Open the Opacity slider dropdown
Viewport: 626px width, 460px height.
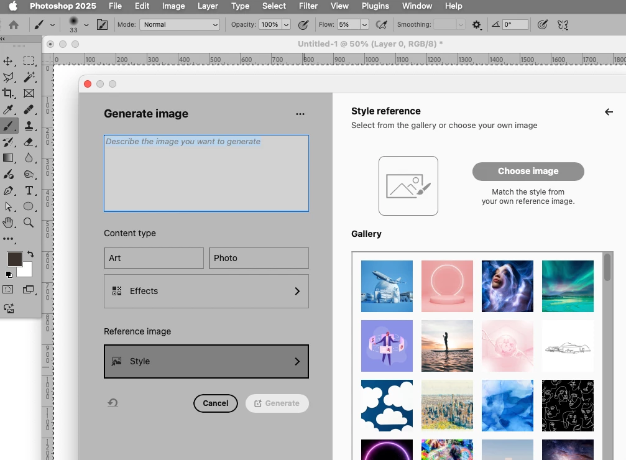point(286,25)
